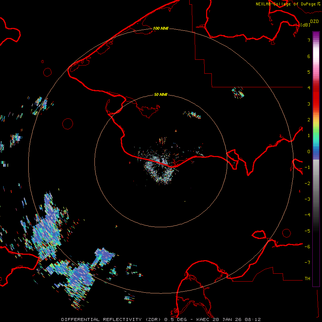Click the DZD product label
Screen dimensions: 322x322
click(314, 21)
